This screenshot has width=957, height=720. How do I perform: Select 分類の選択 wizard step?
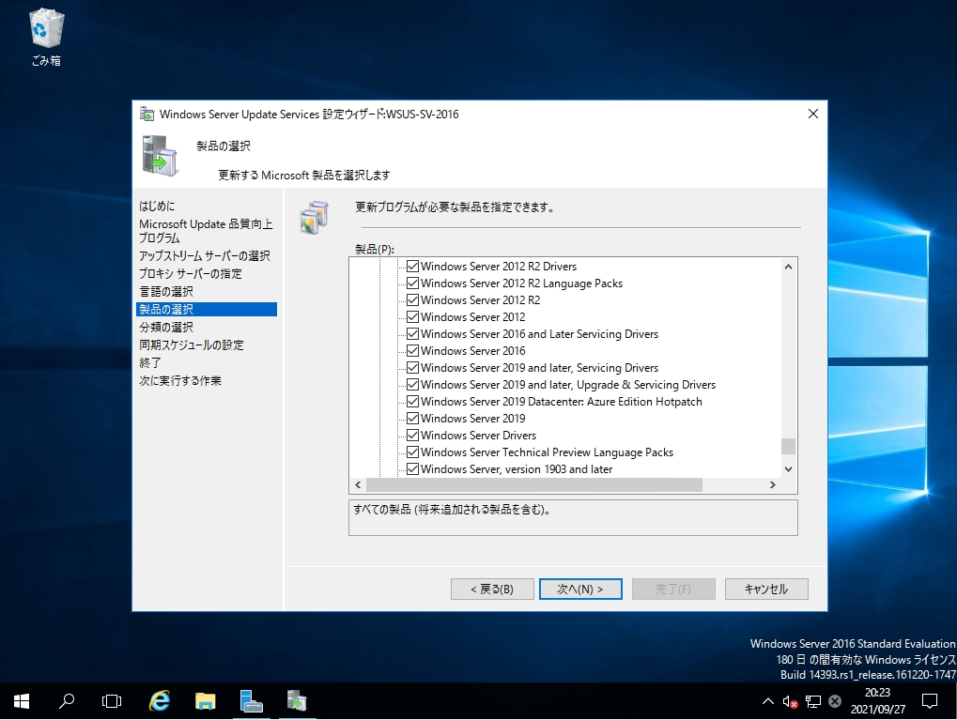[x=166, y=327]
